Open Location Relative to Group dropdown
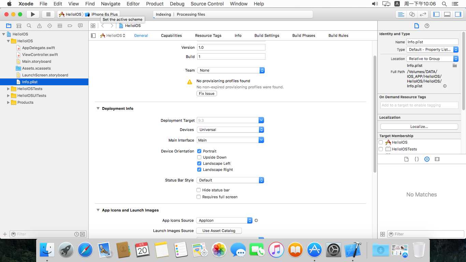The width and height of the screenshot is (466, 262). coord(432,59)
